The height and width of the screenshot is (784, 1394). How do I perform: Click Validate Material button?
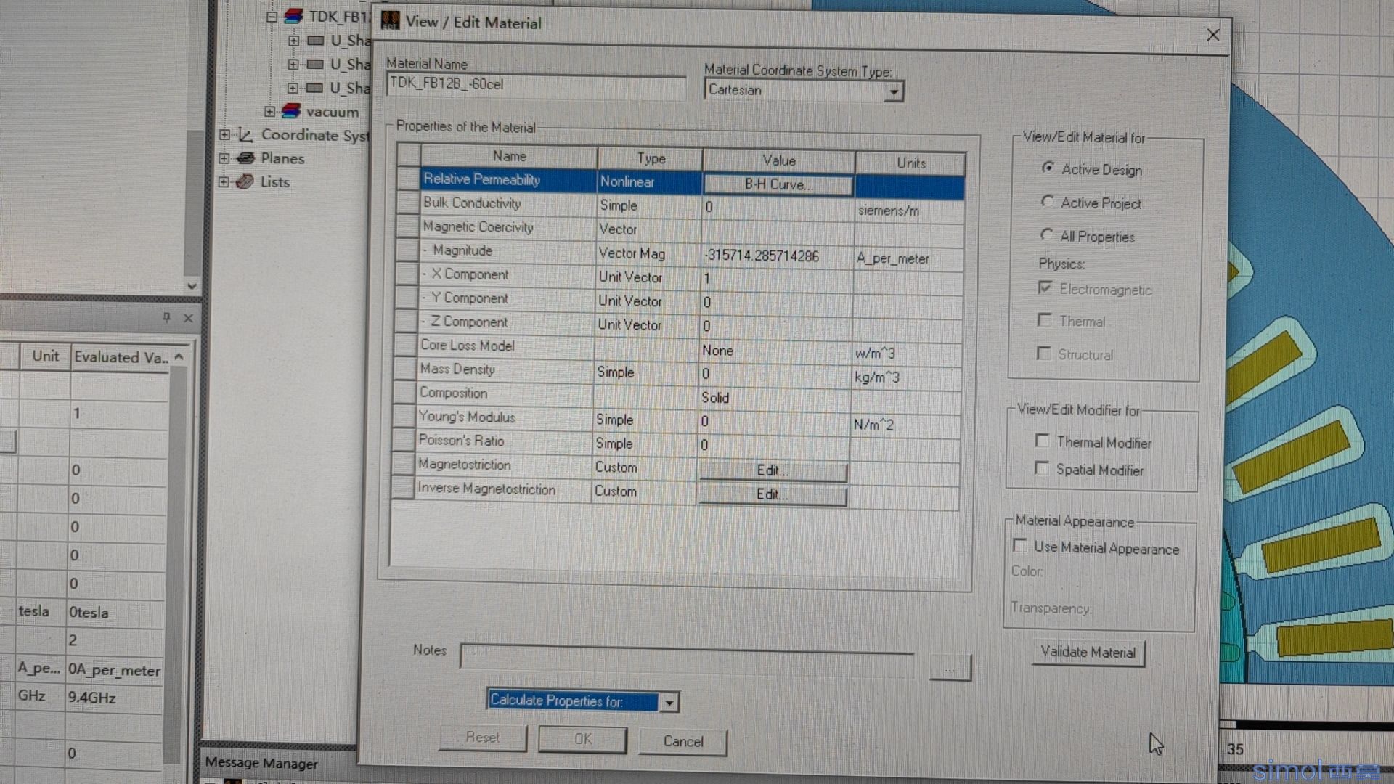[1088, 652]
